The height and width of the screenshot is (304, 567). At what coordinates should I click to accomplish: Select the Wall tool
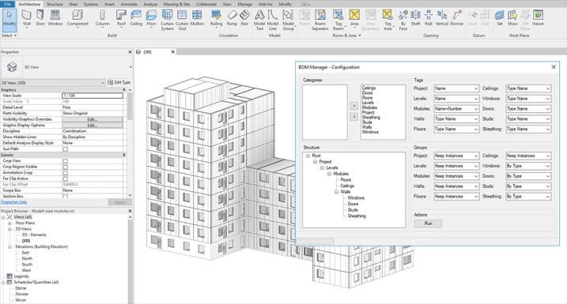(27, 19)
